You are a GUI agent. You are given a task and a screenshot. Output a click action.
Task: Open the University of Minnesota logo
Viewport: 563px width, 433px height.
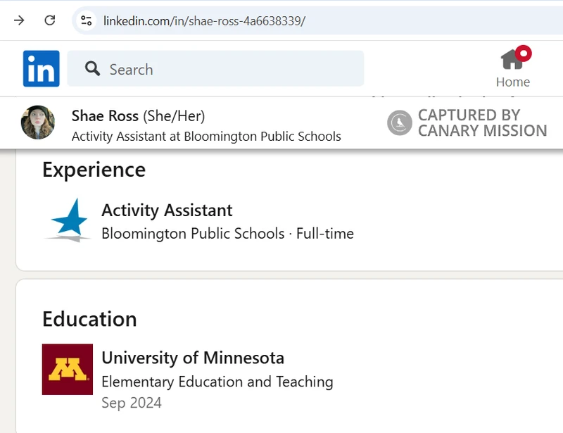click(68, 370)
